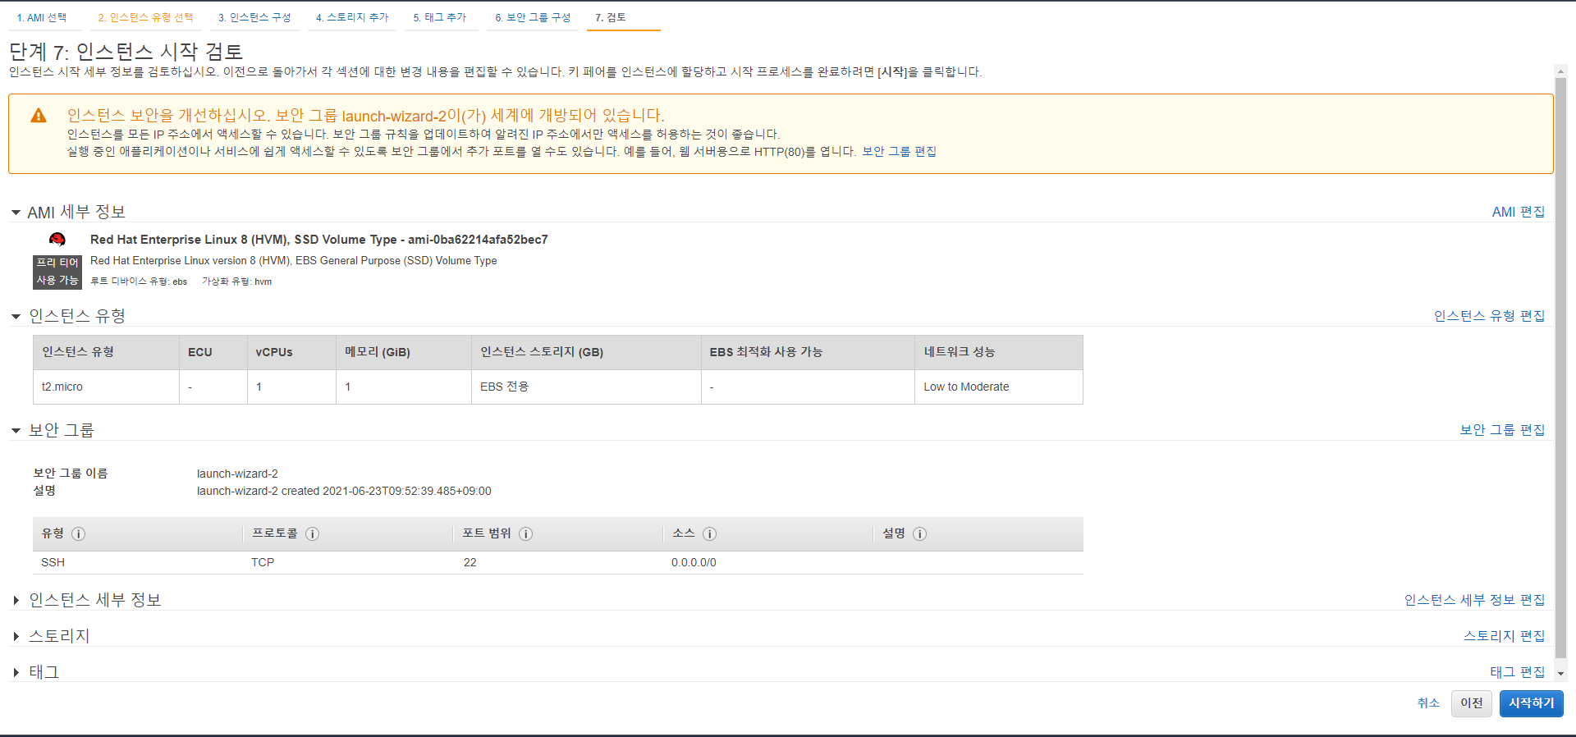Click the EBS 전용 cell
This screenshot has width=1576, height=737.
[586, 387]
